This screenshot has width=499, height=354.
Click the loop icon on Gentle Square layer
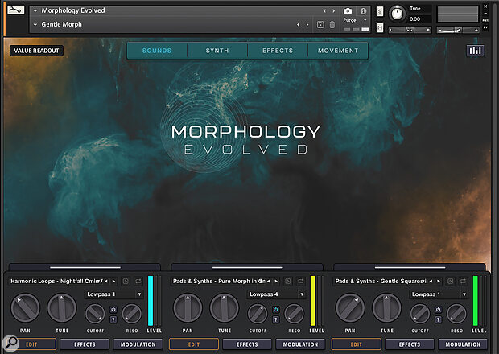[x=463, y=281]
